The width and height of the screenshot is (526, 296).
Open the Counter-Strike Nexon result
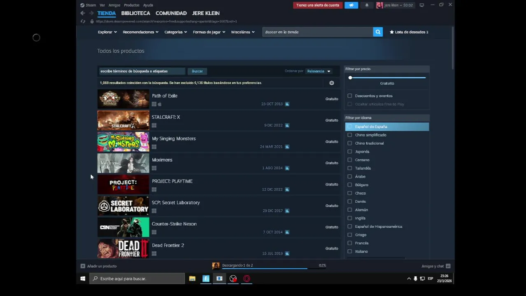coord(219,227)
